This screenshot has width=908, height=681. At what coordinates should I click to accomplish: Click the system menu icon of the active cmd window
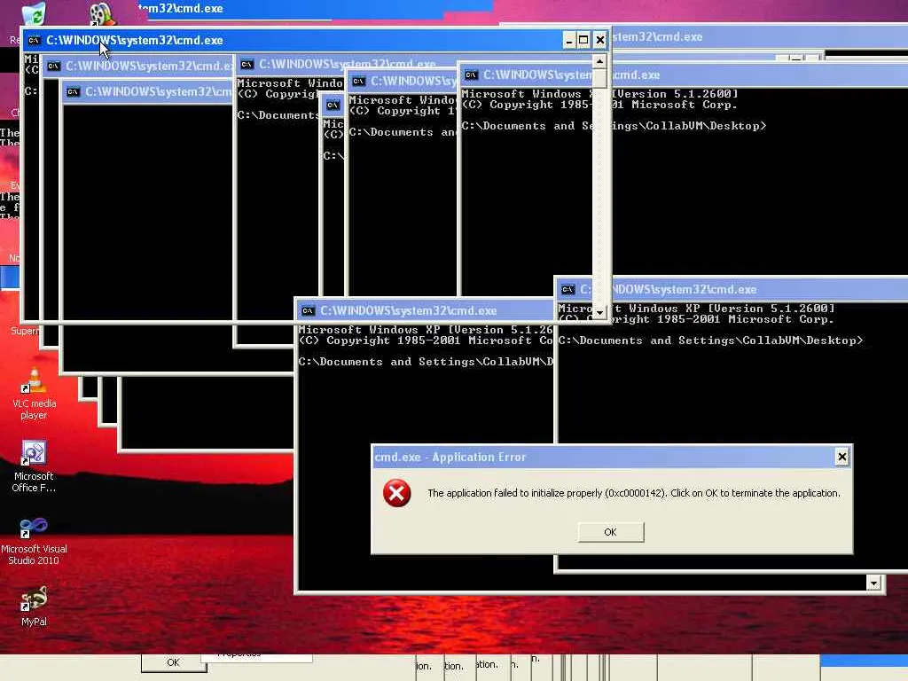pos(35,40)
